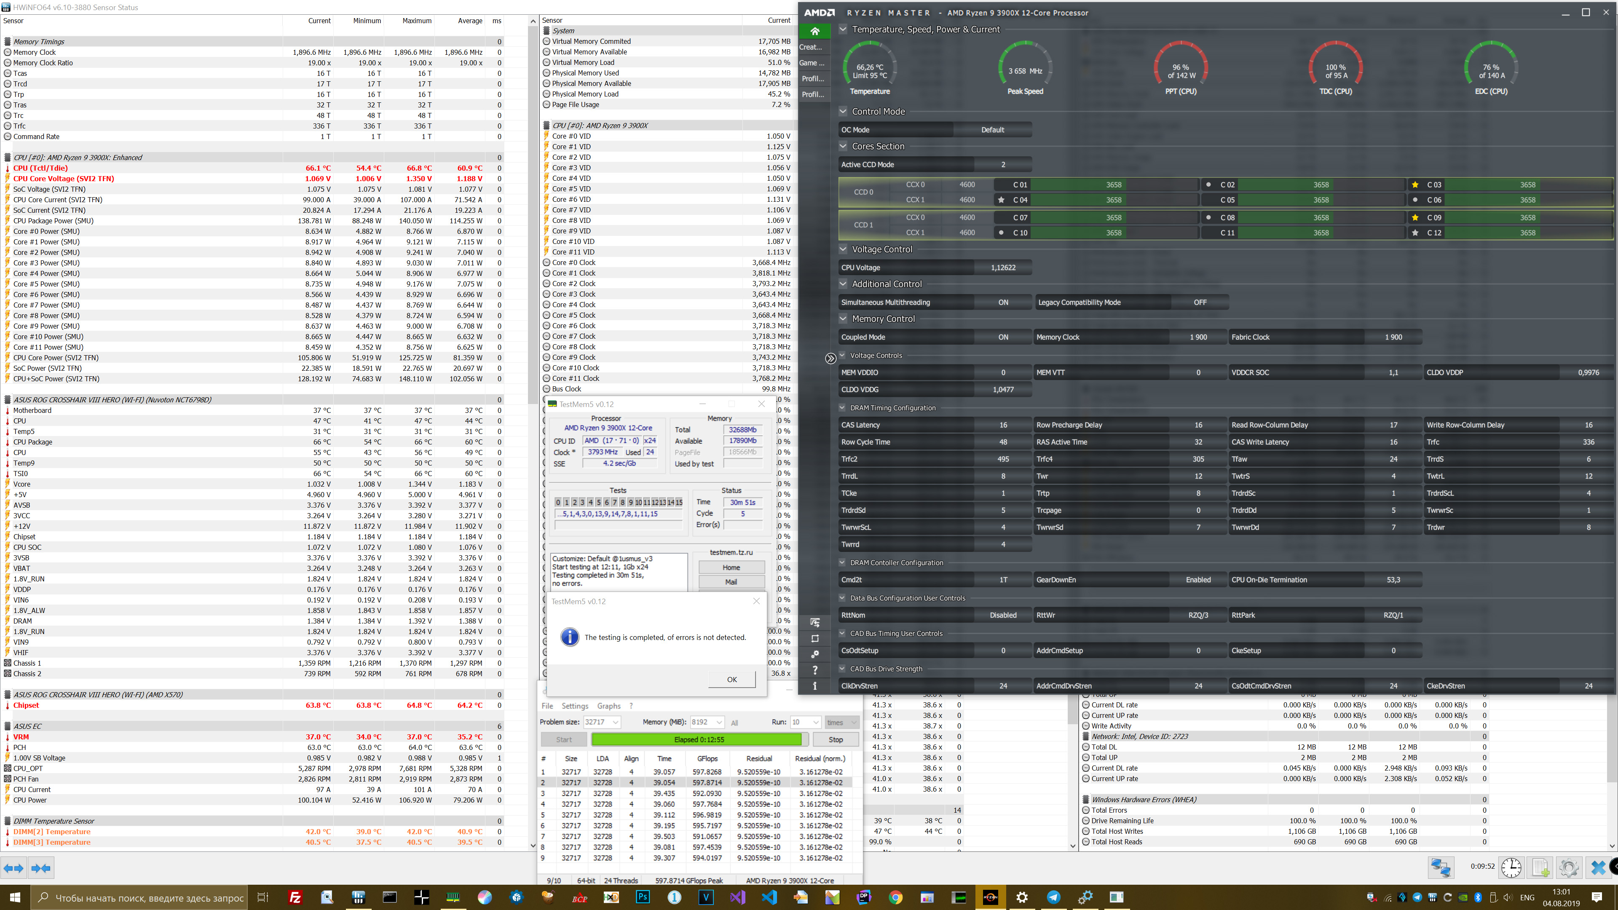
Task: Toggle Legacy Compatibility Mode OFF setting
Action: 1199,302
